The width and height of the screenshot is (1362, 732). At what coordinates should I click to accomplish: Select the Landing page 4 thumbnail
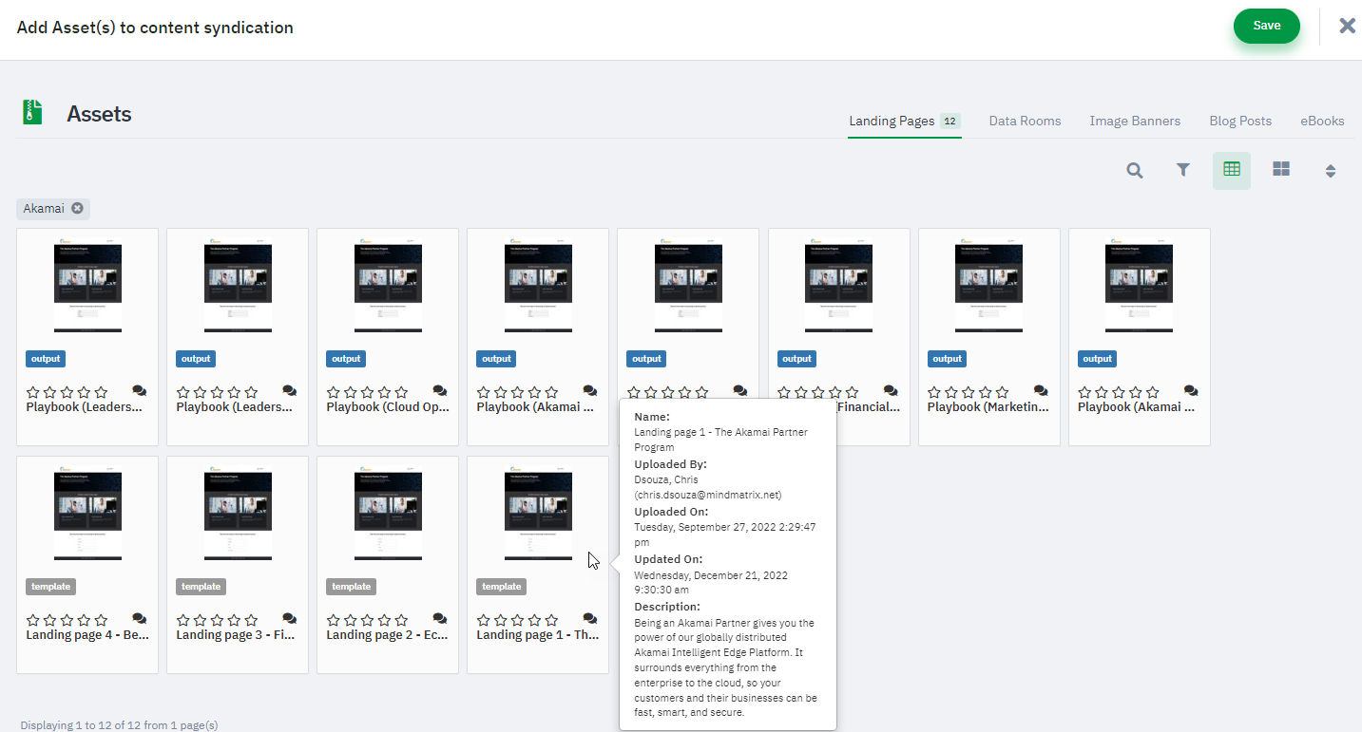point(87,513)
